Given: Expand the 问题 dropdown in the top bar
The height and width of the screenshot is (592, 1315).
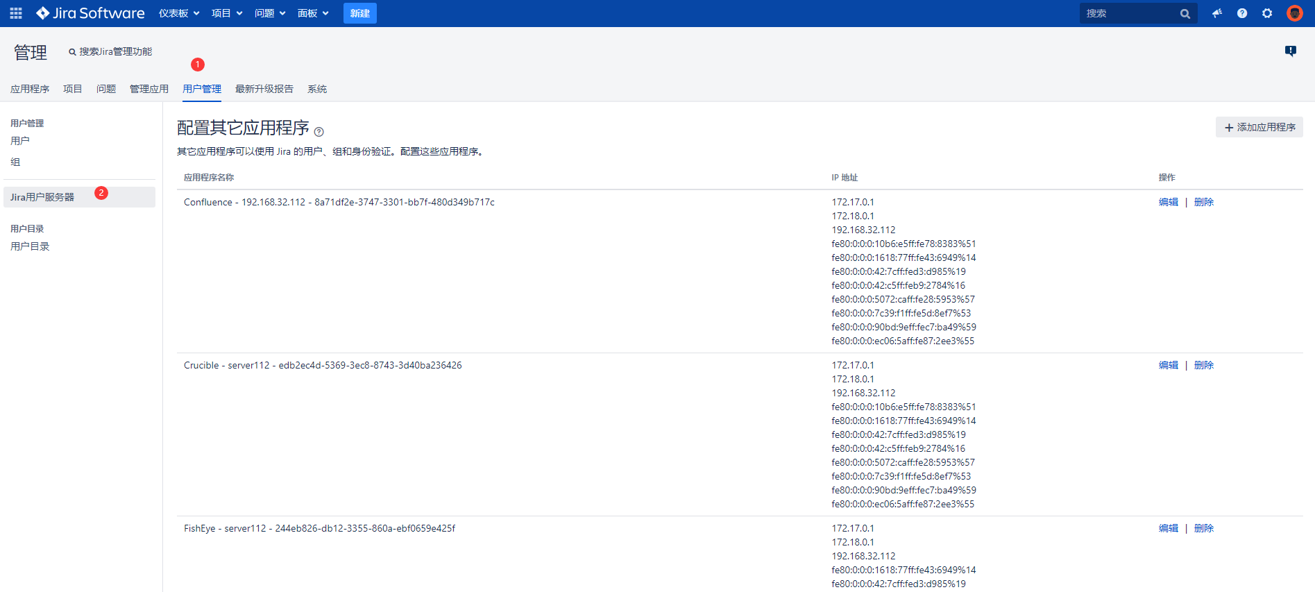Looking at the screenshot, I should [270, 13].
